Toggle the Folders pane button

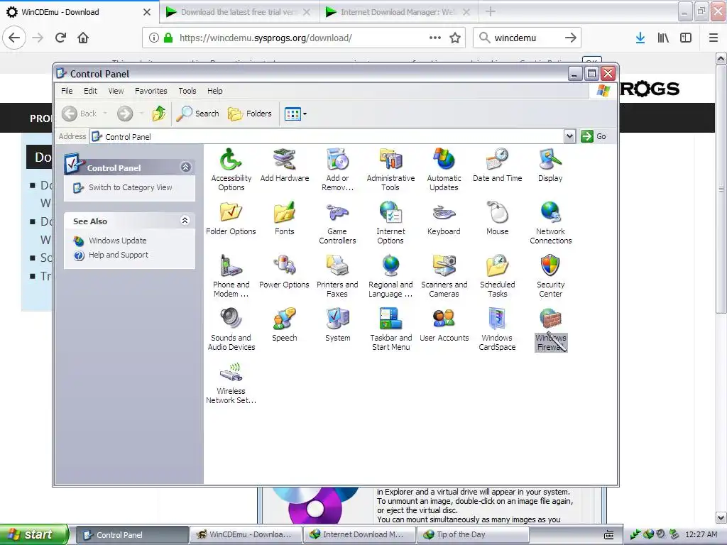[249, 114]
